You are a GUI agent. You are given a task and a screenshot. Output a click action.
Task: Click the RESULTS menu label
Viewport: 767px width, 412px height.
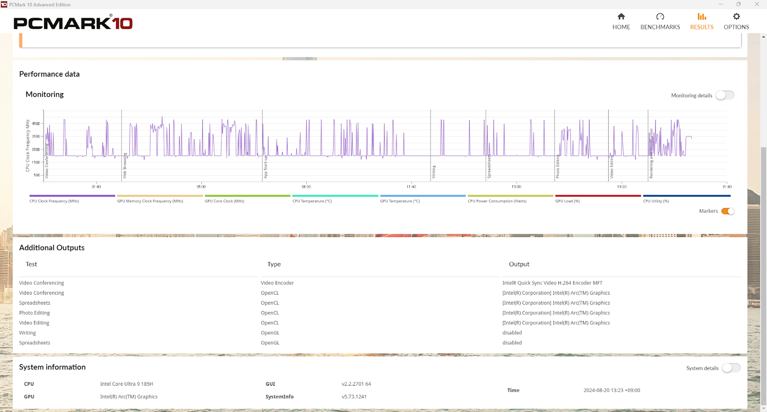coord(702,27)
